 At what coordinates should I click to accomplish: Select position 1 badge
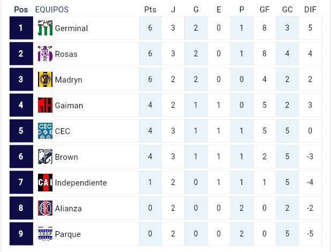[21, 28]
